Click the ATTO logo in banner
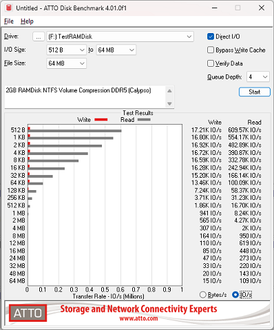 click(x=28, y=313)
